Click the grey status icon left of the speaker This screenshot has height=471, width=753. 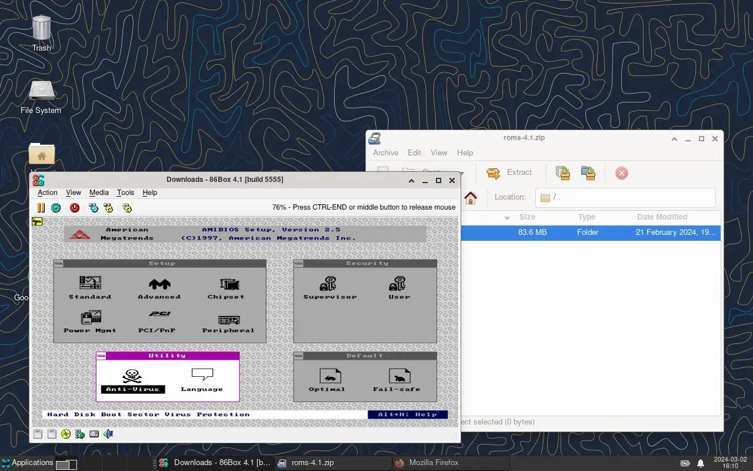tap(94, 434)
